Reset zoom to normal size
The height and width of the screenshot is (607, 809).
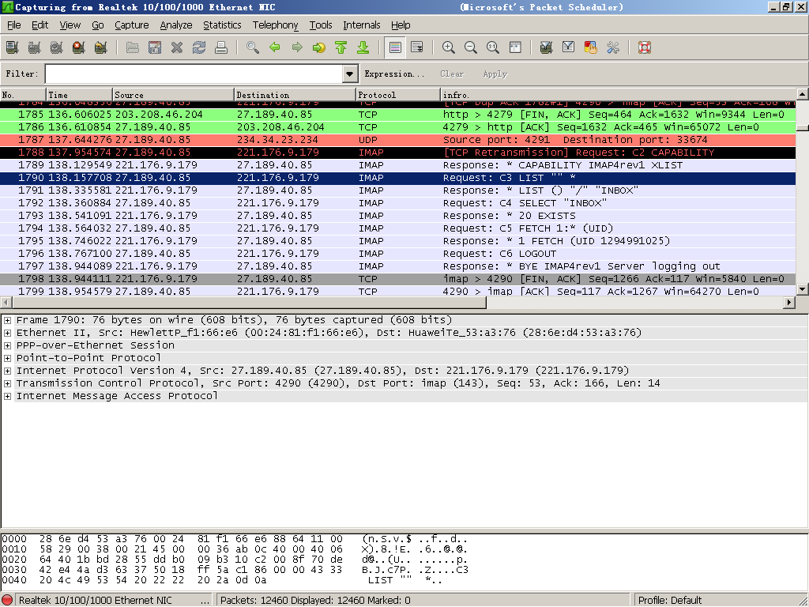[x=493, y=47]
